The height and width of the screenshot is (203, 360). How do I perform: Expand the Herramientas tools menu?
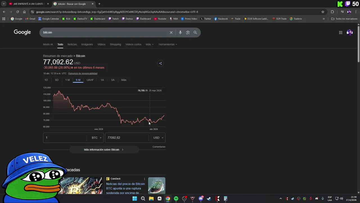(168, 44)
